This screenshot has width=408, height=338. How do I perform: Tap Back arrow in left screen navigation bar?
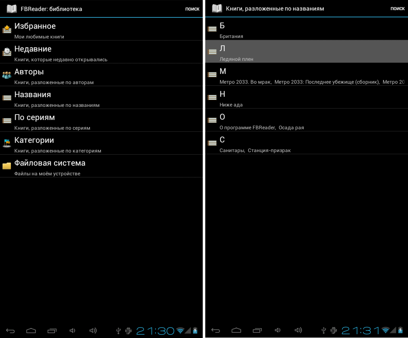[11, 331]
